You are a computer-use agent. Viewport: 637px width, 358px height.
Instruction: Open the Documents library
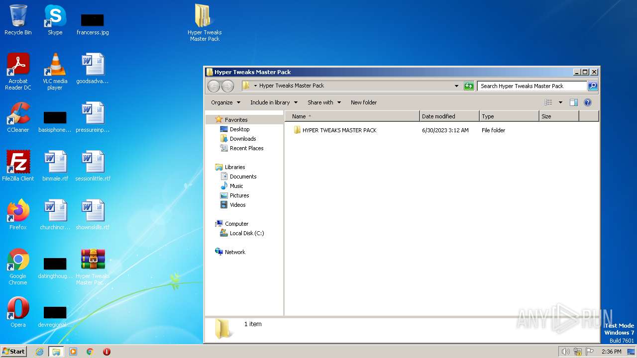[243, 177]
